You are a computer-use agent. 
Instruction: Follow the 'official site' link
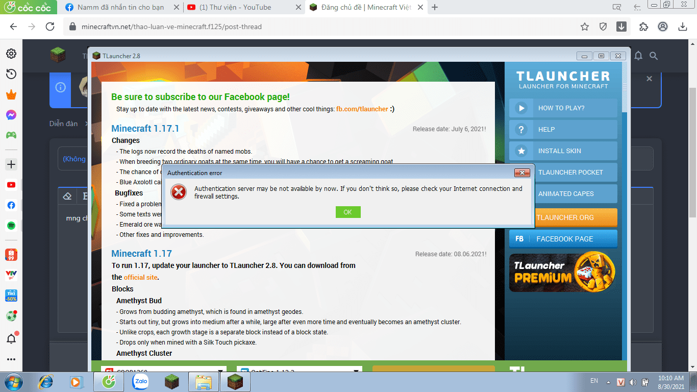point(141,277)
